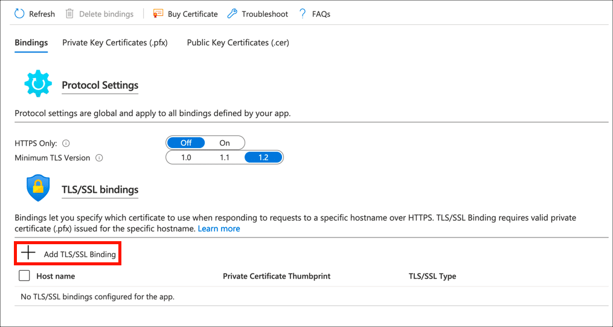Check the Host name select-all checkbox
Image resolution: width=613 pixels, height=327 pixels.
[x=24, y=276]
